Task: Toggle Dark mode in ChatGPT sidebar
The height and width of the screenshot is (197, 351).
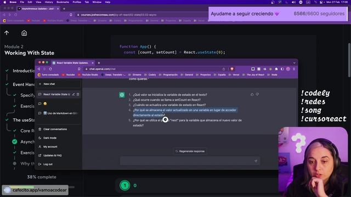Action: (50, 138)
